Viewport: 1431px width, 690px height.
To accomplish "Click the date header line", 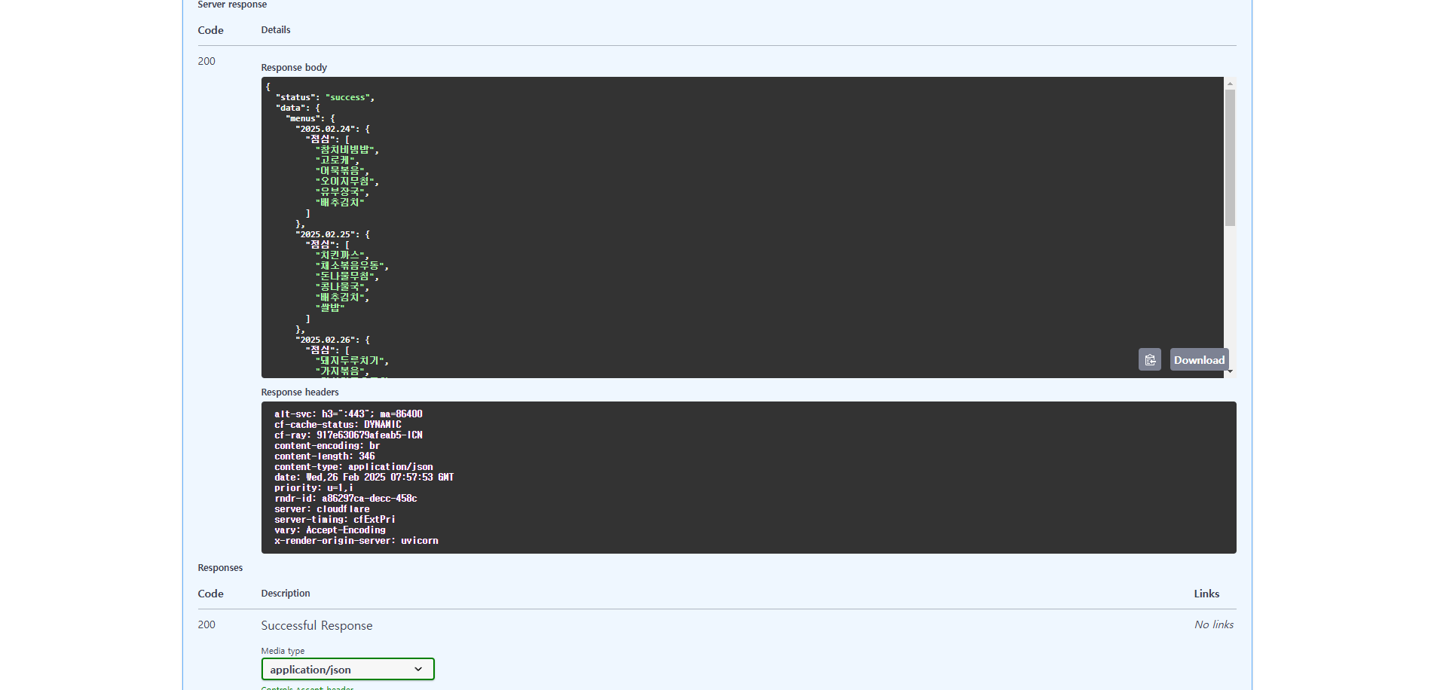I will 364,477.
